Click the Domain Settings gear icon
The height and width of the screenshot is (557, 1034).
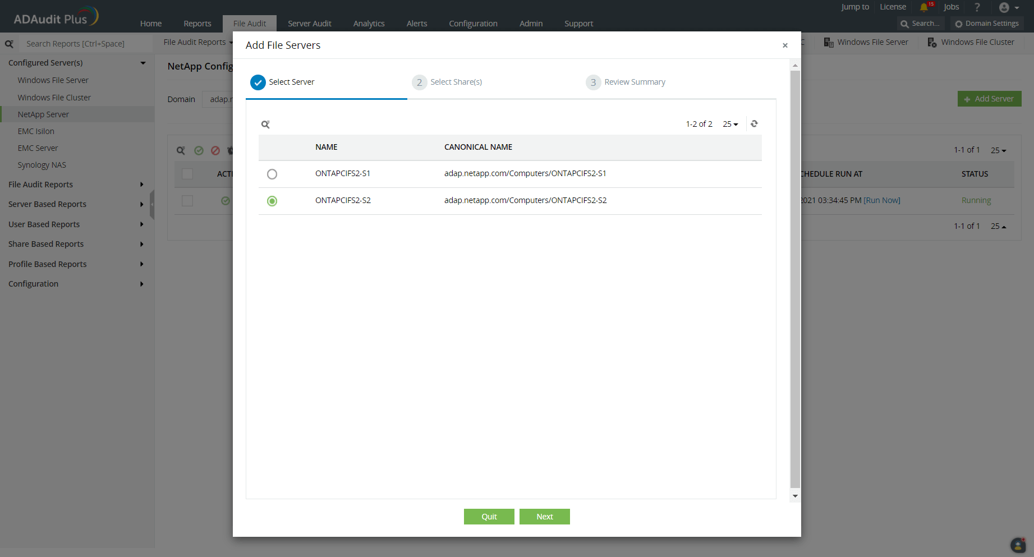pyautogui.click(x=959, y=24)
